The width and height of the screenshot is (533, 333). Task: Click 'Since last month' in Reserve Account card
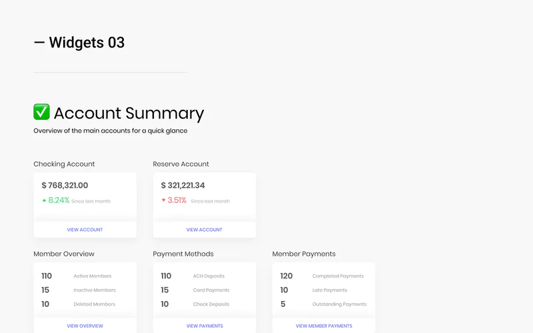[211, 201]
